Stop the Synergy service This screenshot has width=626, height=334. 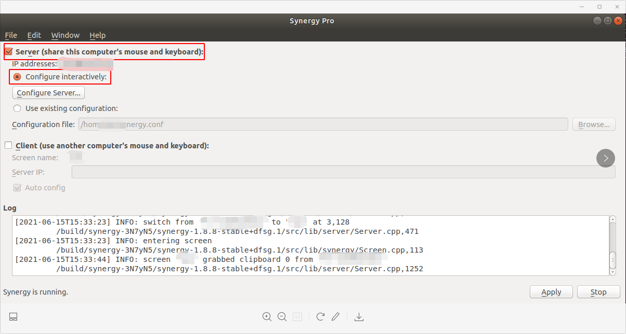coord(598,292)
